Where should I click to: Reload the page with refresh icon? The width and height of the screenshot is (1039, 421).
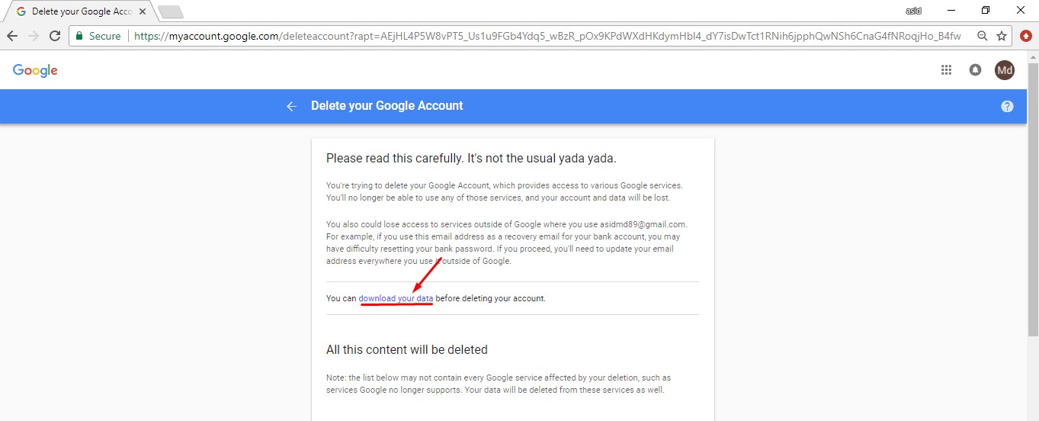click(55, 36)
